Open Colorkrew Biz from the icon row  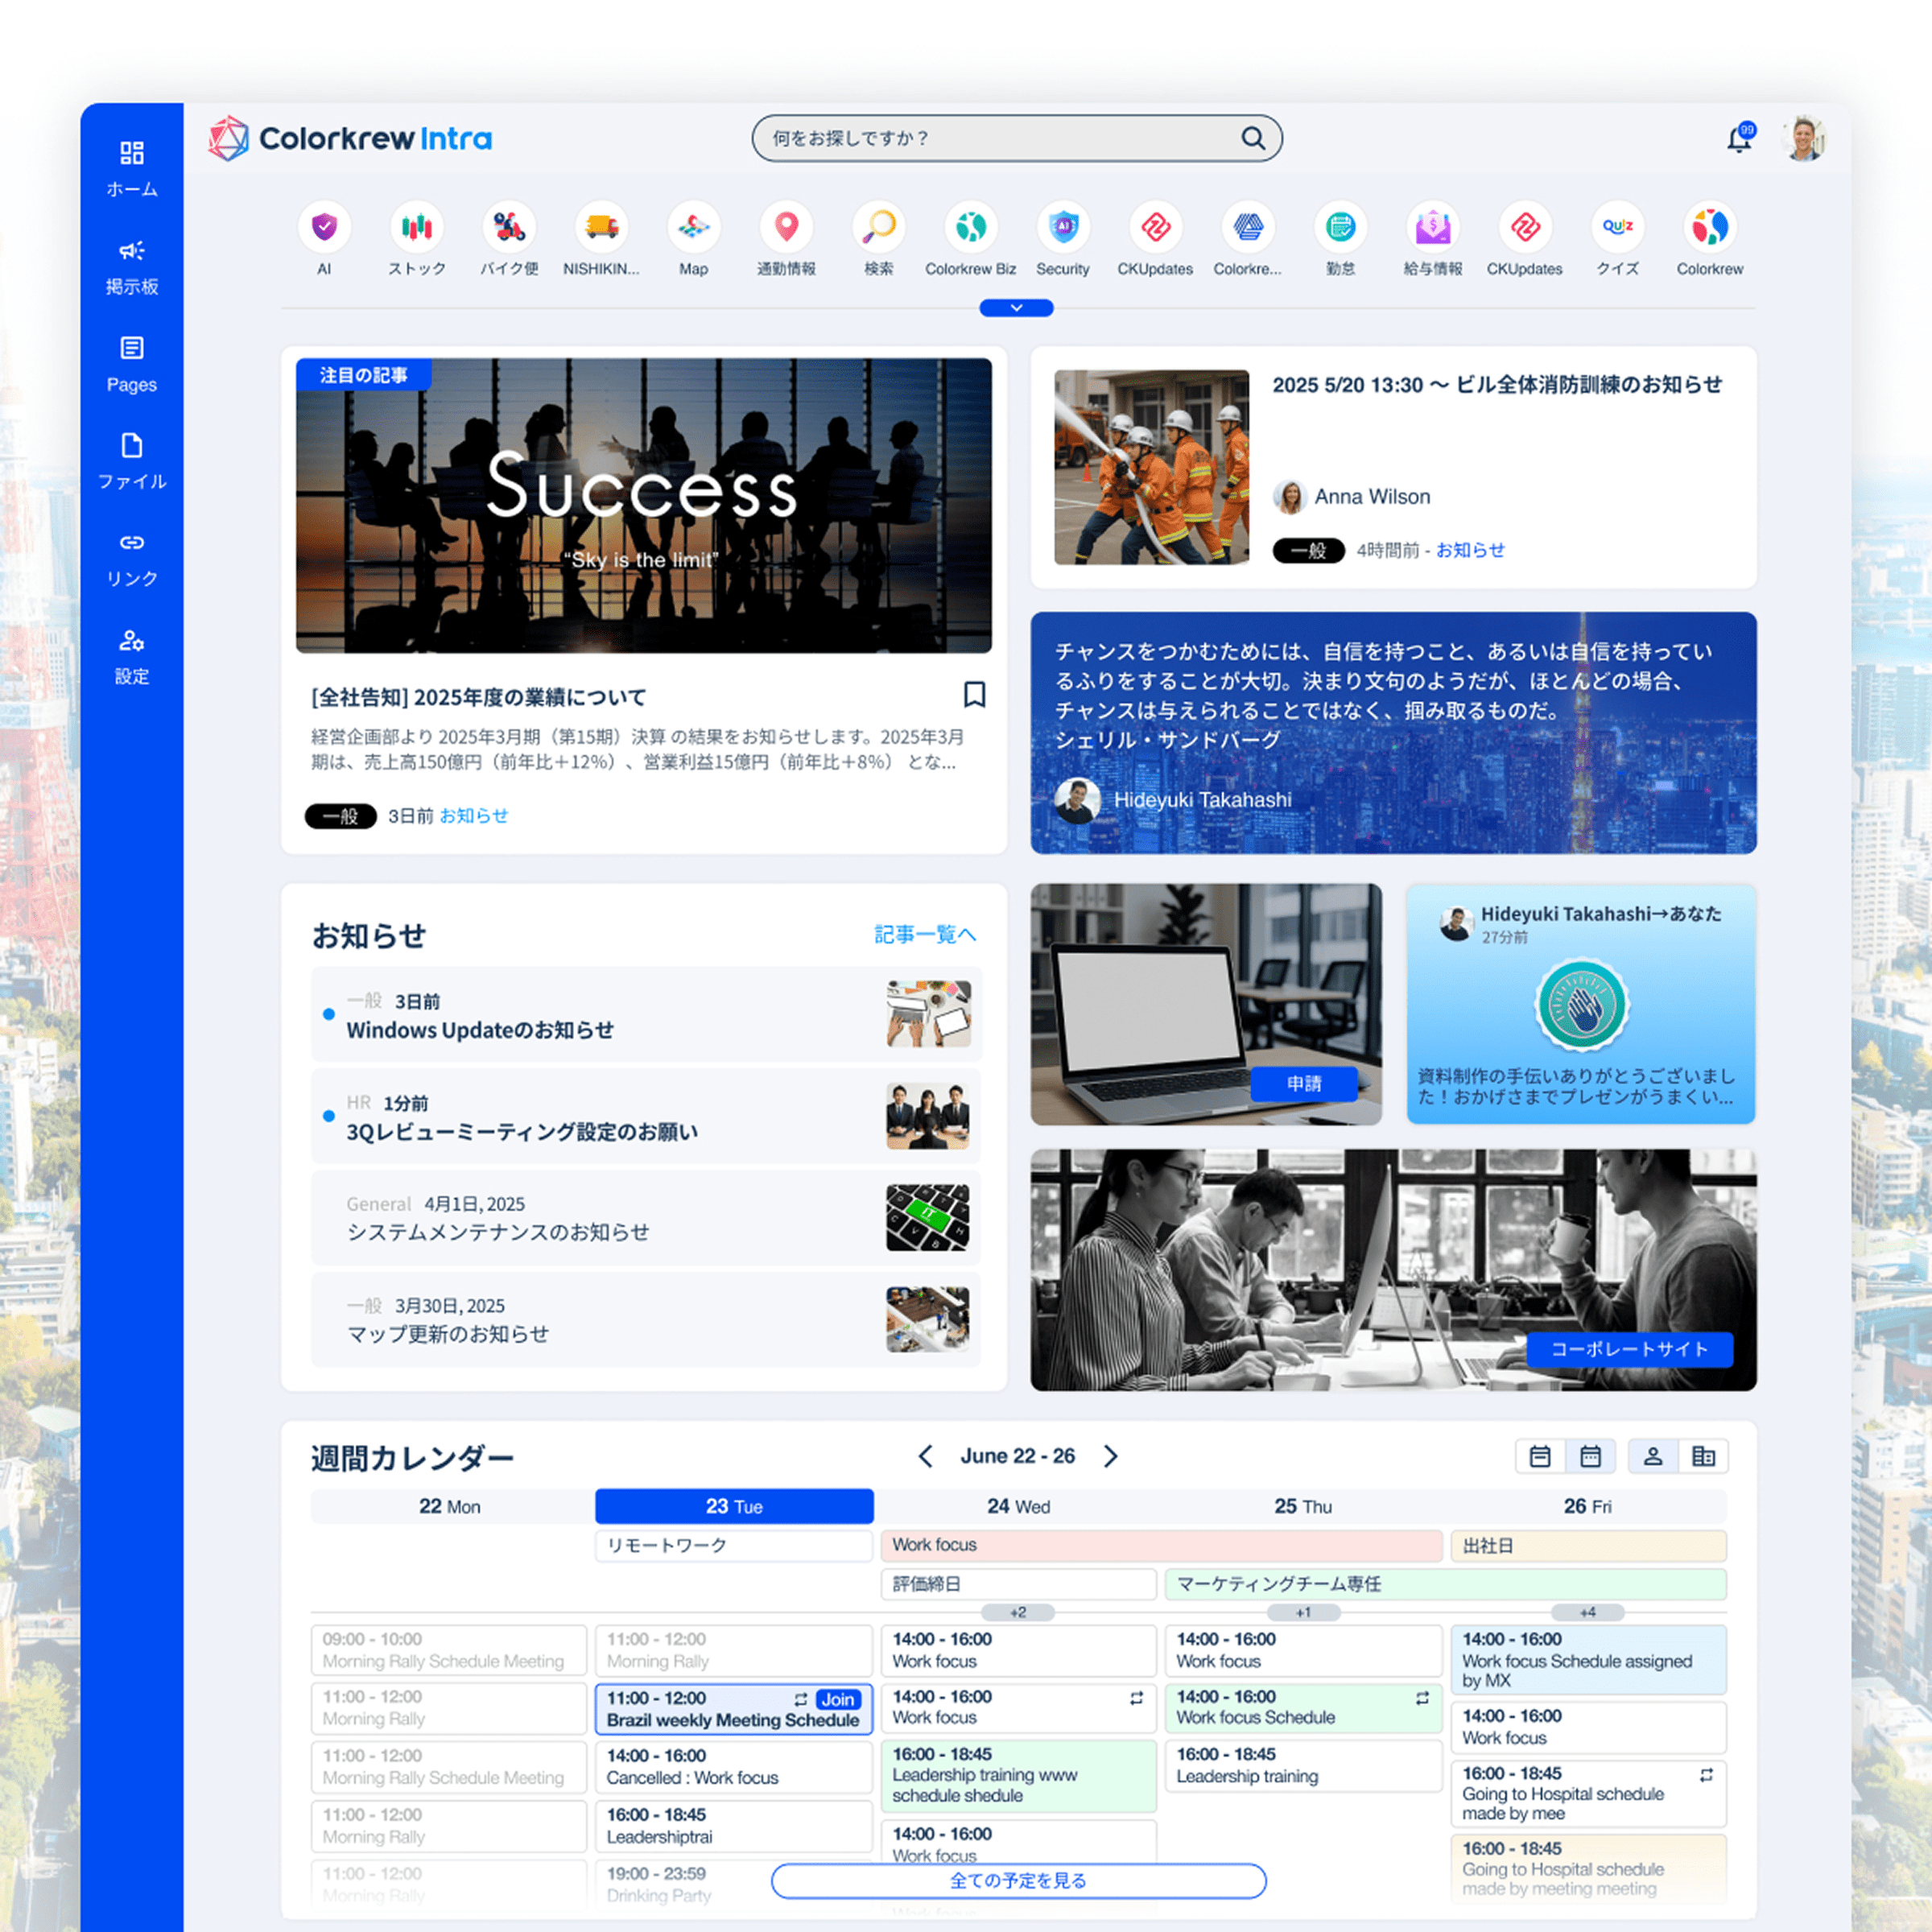tap(970, 228)
